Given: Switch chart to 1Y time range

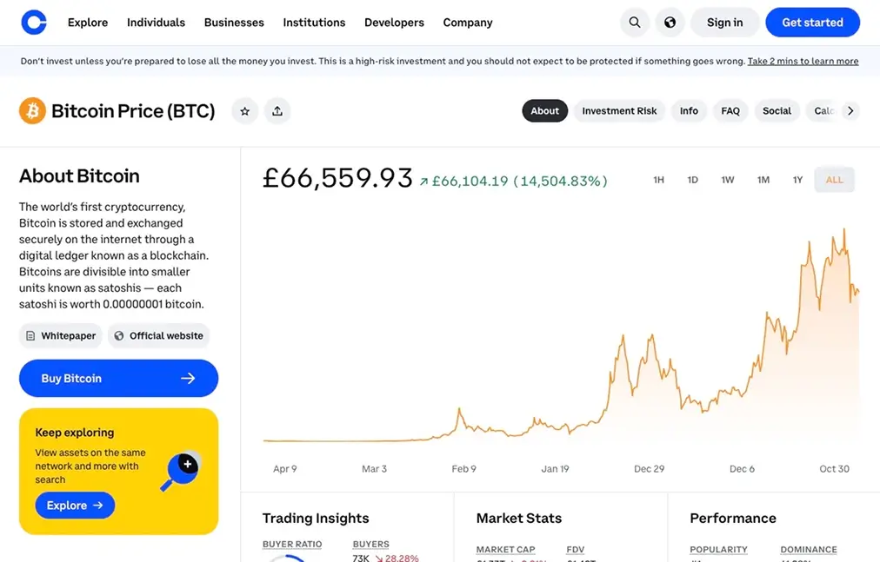Looking at the screenshot, I should click(x=797, y=180).
